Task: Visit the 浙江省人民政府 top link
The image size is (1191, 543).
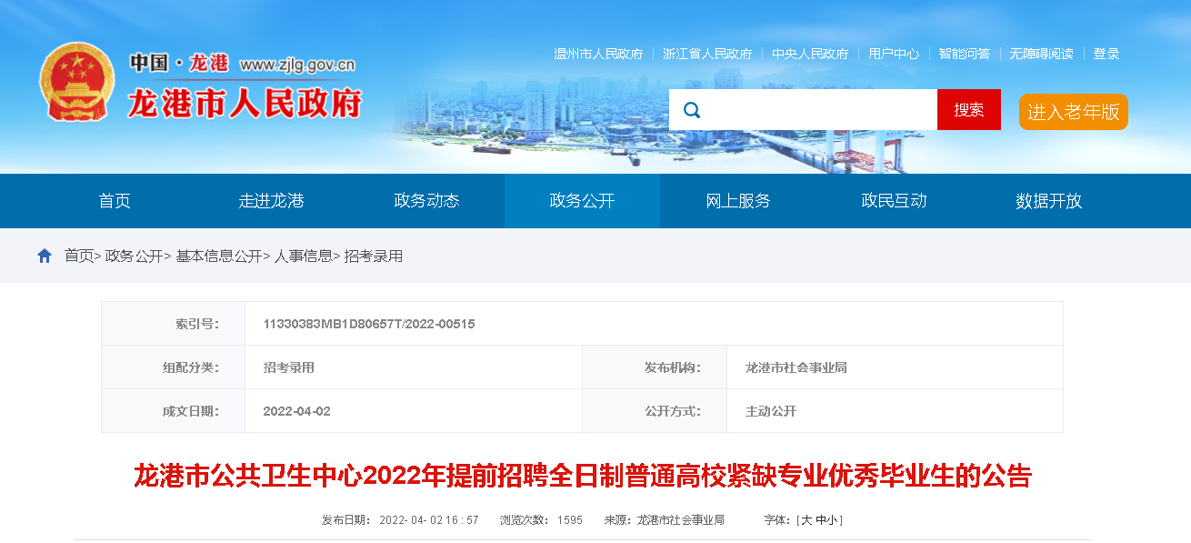Action: tap(707, 54)
